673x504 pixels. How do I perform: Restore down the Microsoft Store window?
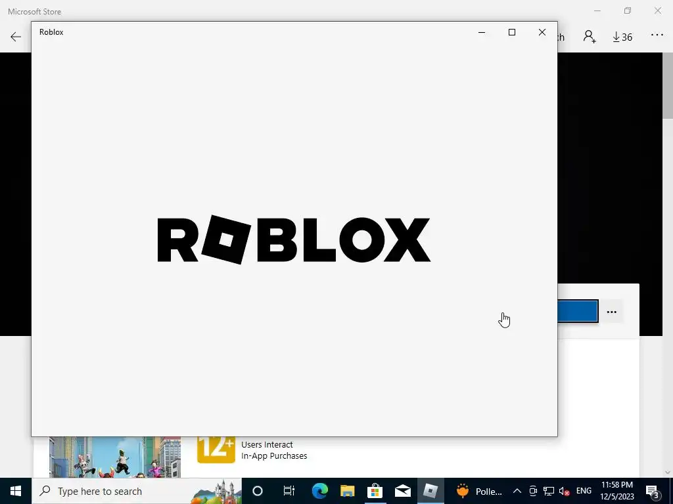tap(628, 10)
